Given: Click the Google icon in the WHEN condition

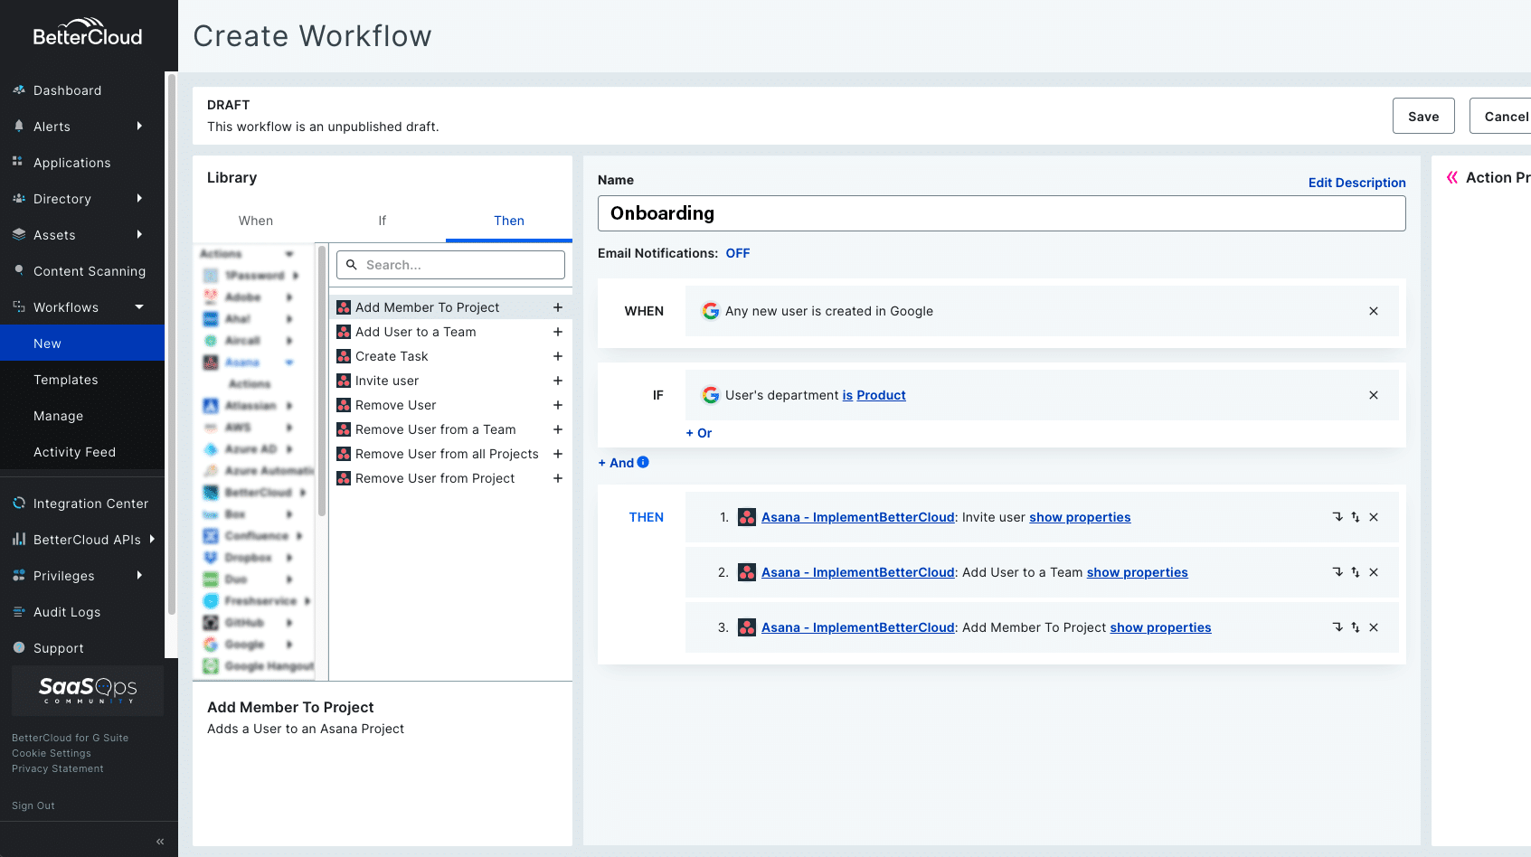Looking at the screenshot, I should tap(711, 311).
